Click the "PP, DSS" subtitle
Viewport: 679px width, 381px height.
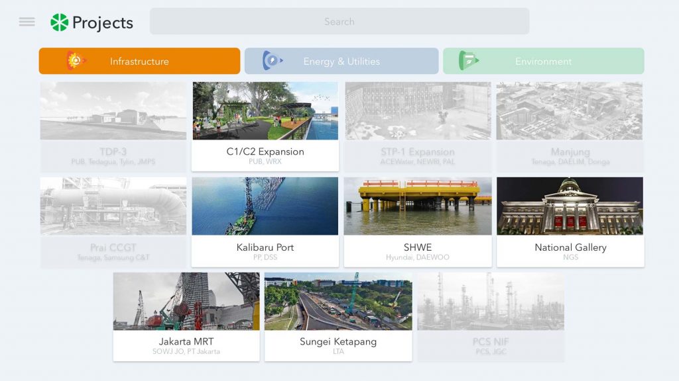265,257
